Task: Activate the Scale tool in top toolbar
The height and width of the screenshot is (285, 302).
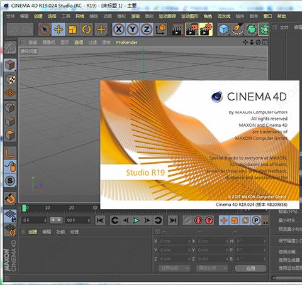Action: coord(72,30)
